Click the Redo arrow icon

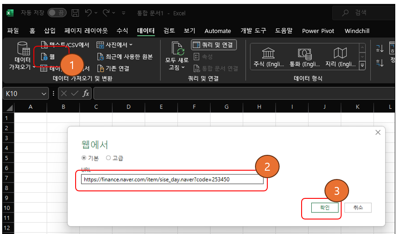tap(106, 13)
